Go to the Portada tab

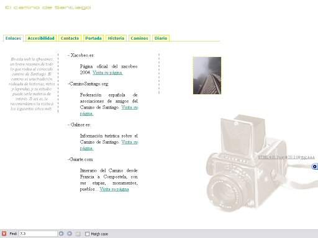(x=93, y=38)
